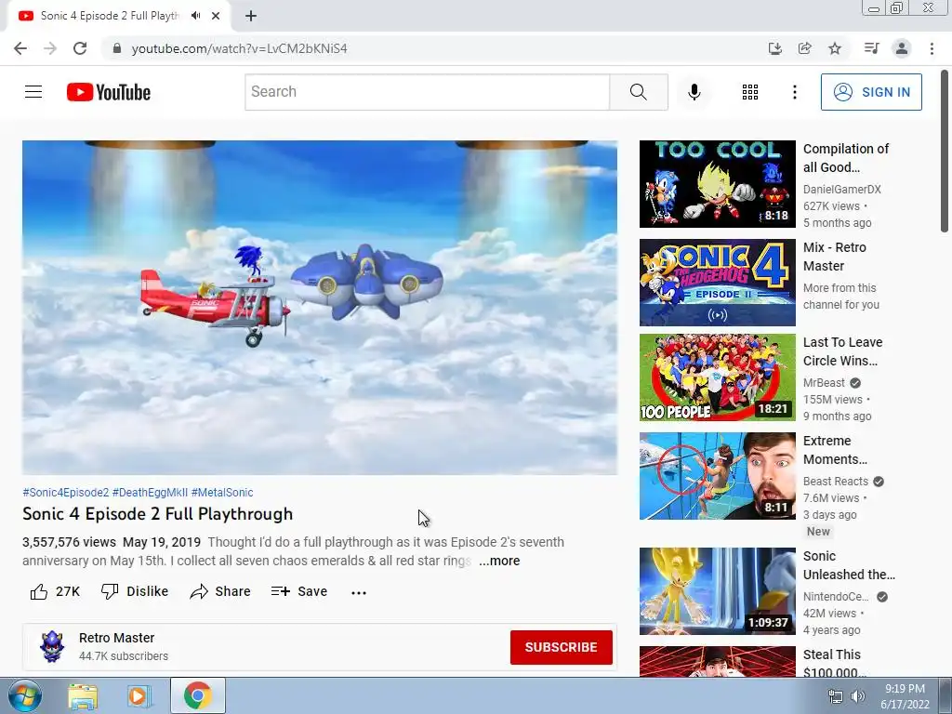
Task: Mute the tab using the speaker icon
Action: tap(195, 16)
